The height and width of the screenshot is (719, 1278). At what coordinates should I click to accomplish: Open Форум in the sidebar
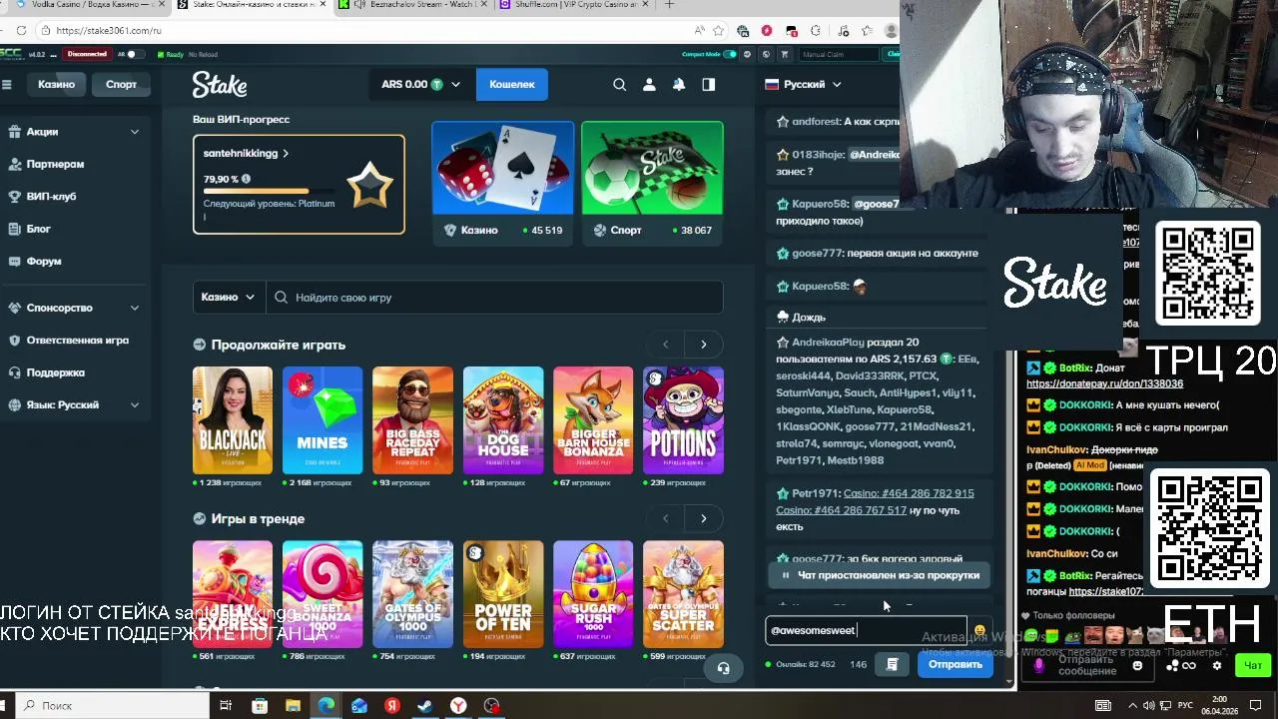point(44,262)
